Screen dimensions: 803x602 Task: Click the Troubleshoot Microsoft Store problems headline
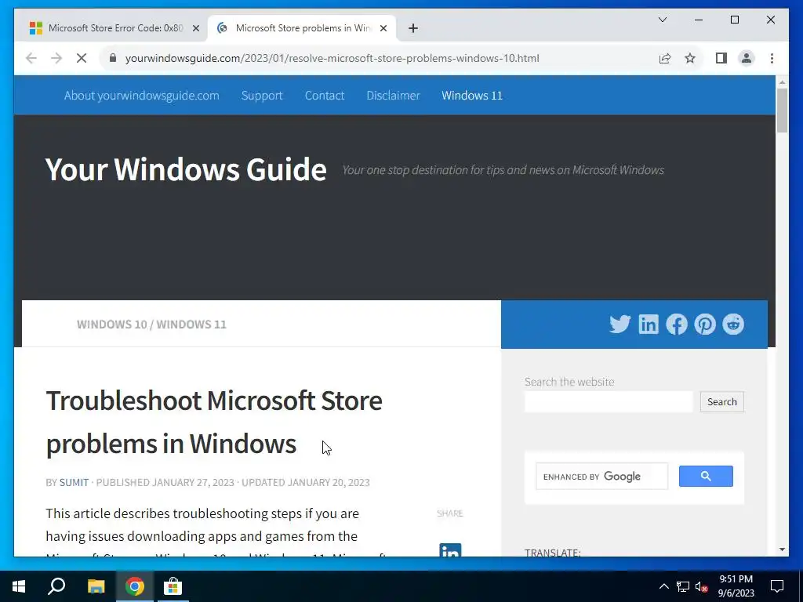214,422
